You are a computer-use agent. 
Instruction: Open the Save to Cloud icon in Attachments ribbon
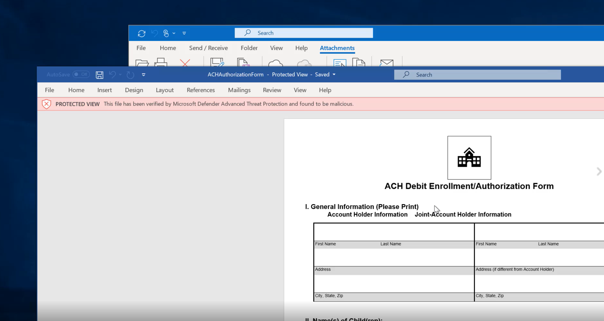(x=275, y=63)
